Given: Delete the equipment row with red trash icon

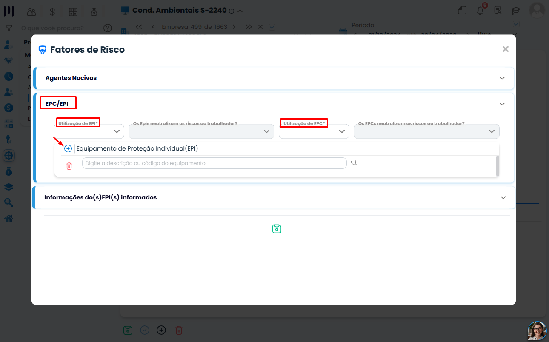Looking at the screenshot, I should [69, 166].
